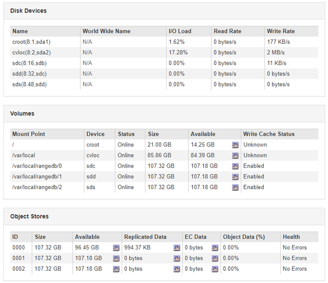Open Replicated Data chart for store 0000
The image size is (328, 283).
pyautogui.click(x=177, y=248)
